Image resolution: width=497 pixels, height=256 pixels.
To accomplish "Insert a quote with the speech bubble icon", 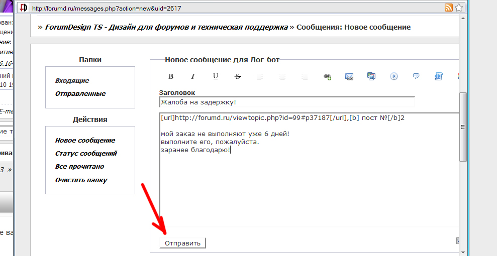I will coord(416,76).
